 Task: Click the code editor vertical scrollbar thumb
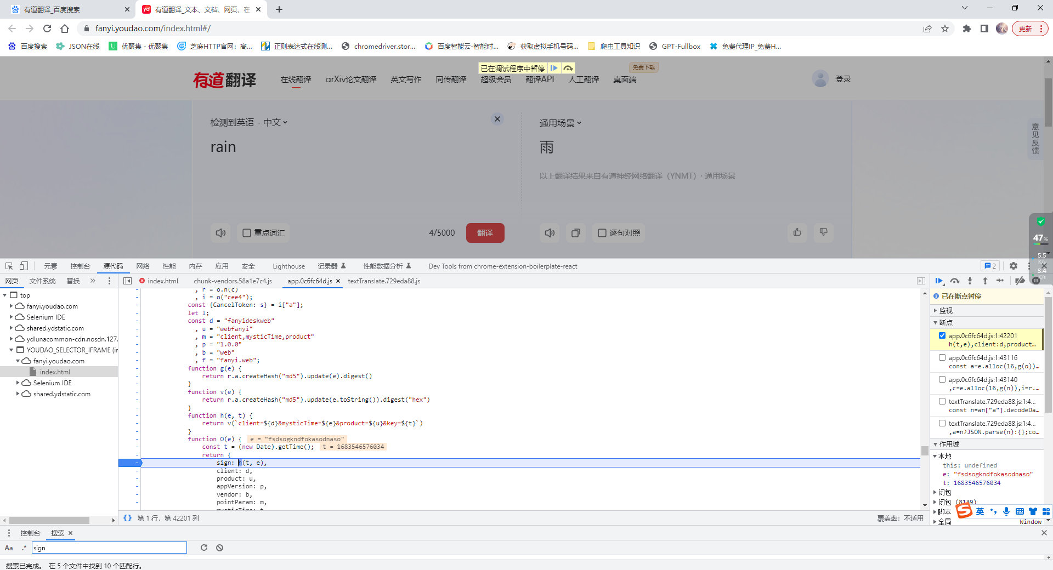pyautogui.click(x=925, y=451)
